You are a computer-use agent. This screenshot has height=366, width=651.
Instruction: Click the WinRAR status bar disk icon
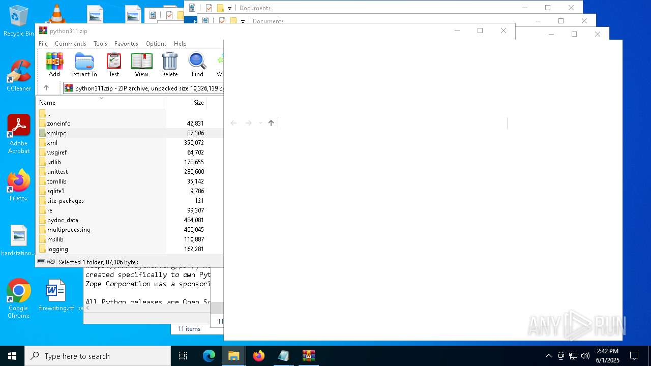click(41, 262)
